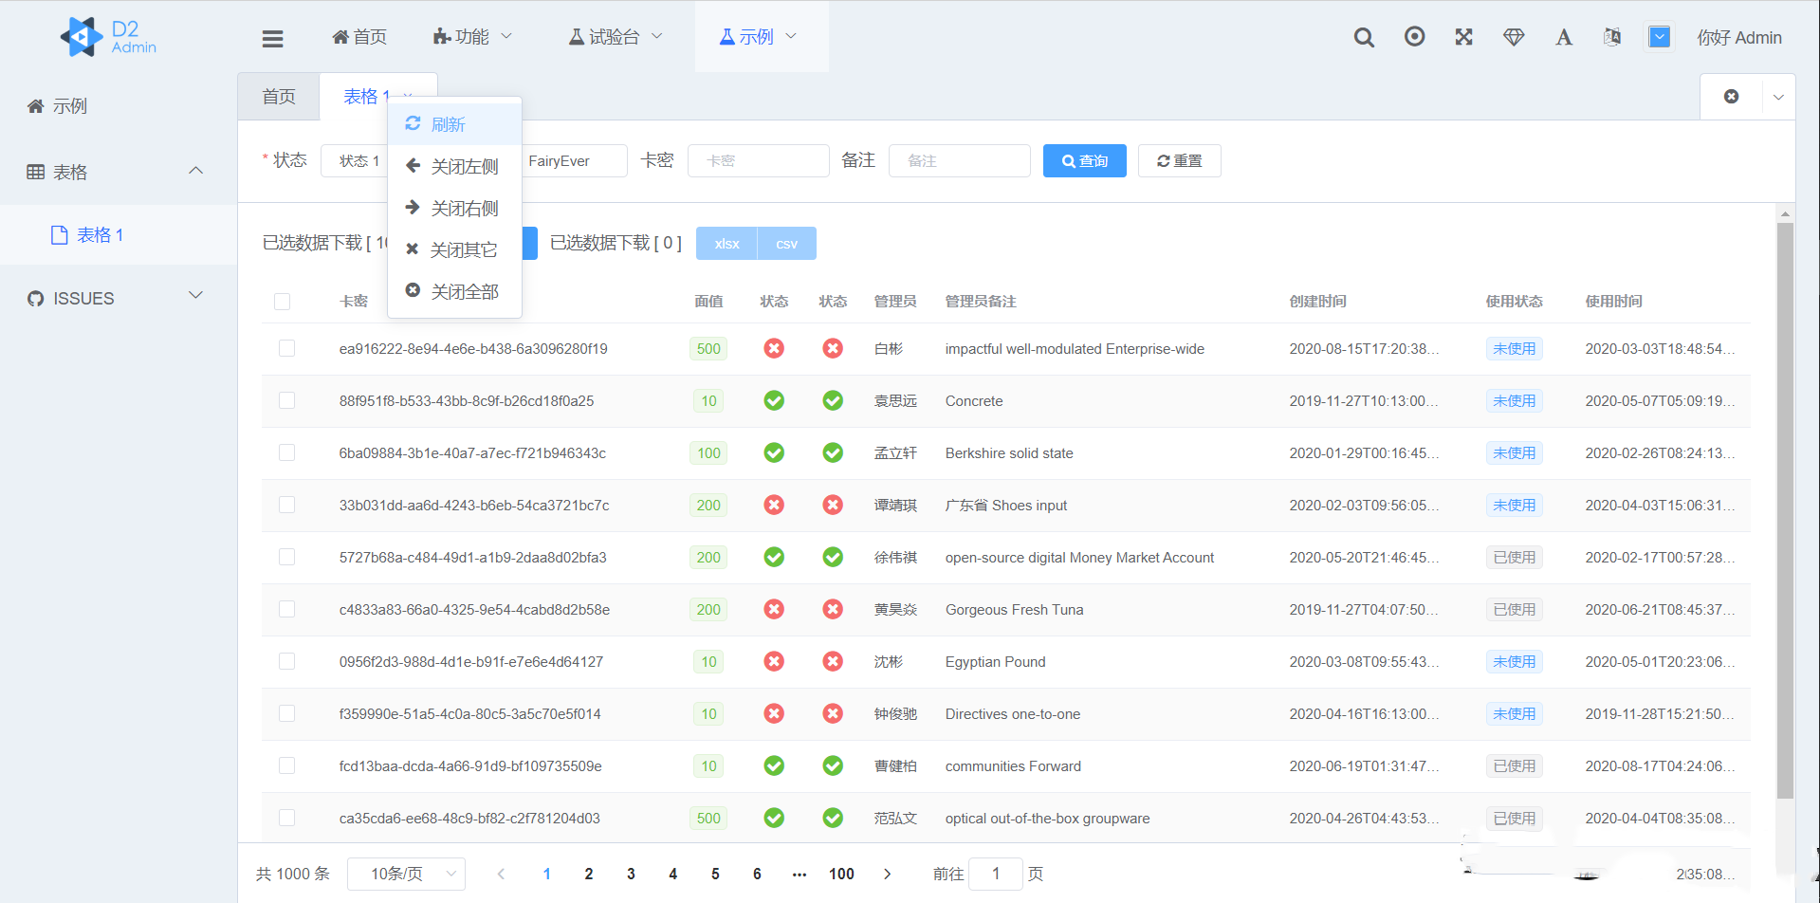Click the close-circle icon in tab bar

[1731, 97]
